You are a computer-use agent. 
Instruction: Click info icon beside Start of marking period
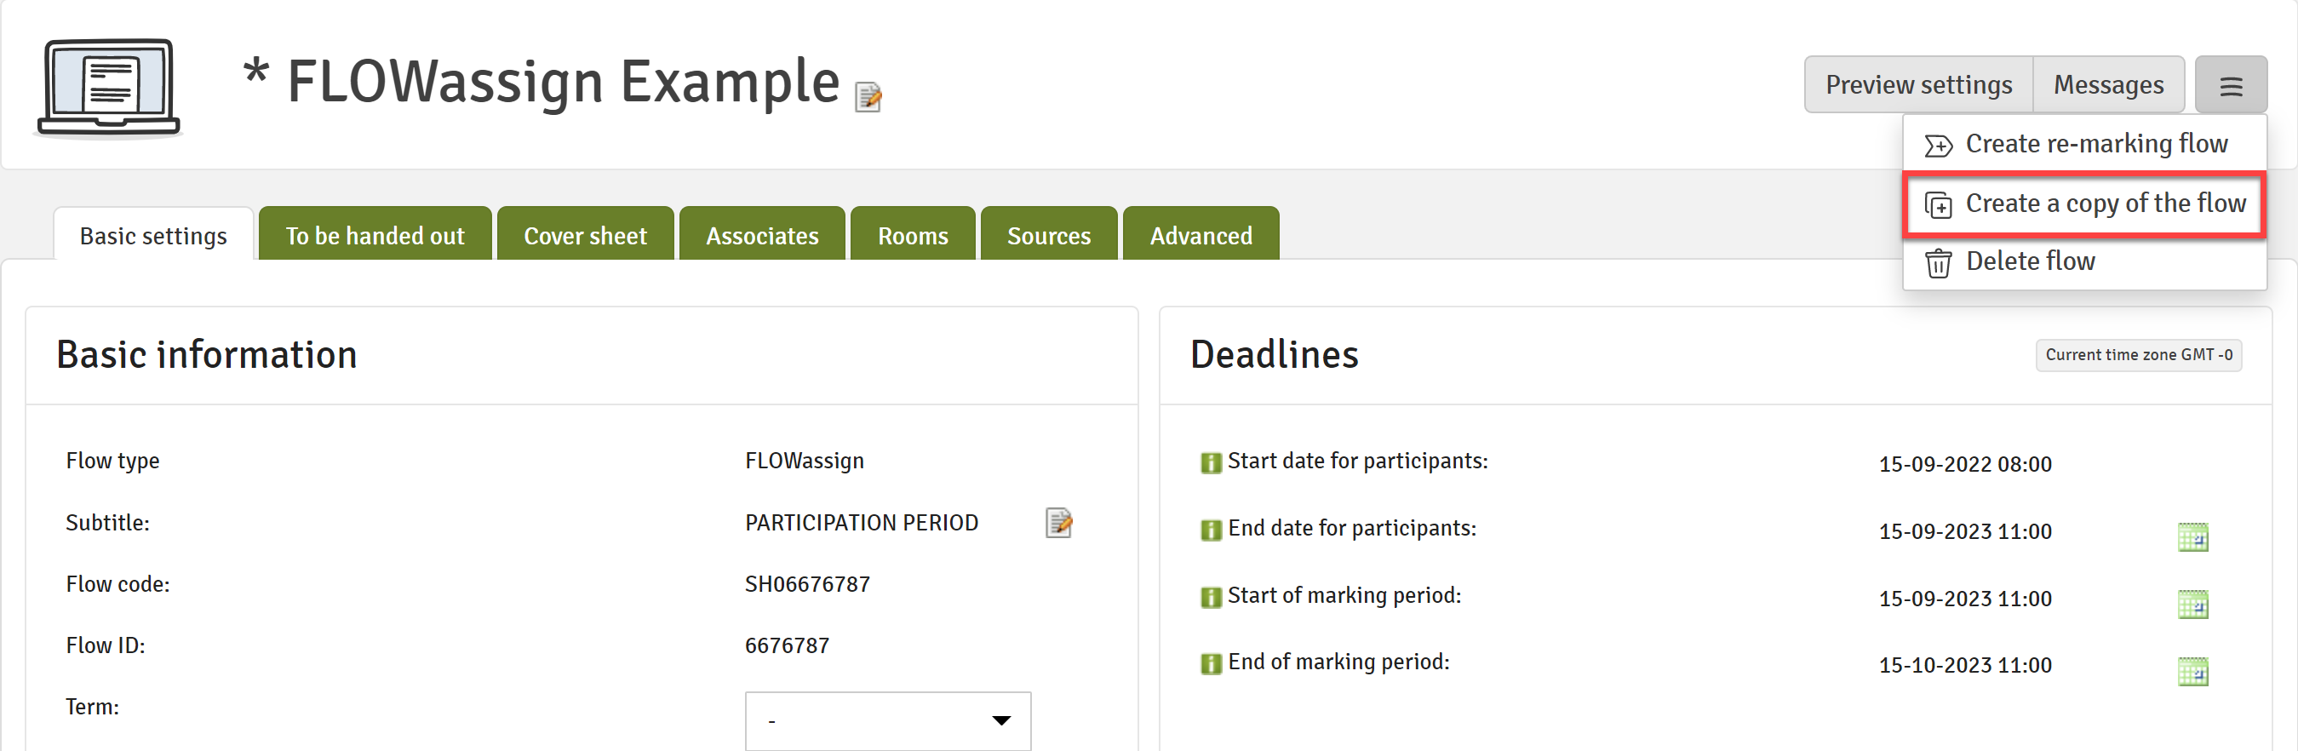[1211, 598]
